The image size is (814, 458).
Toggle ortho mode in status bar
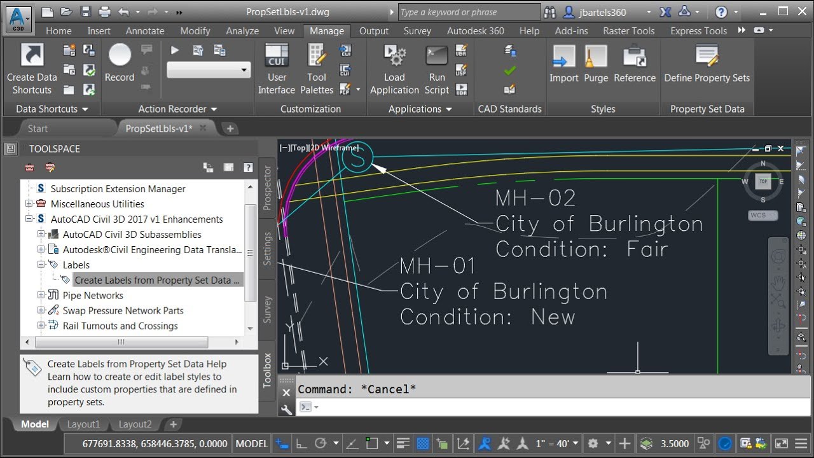[x=301, y=443]
